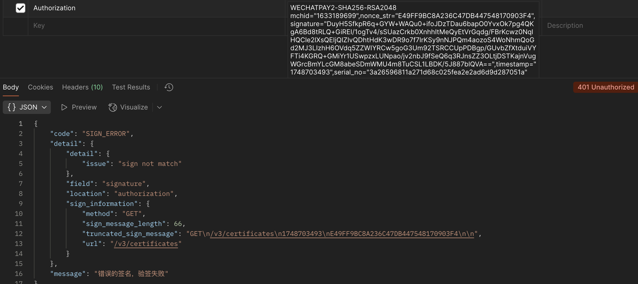Expand the JSON format dropdown
Viewport: 638px width, 284px height.
click(27, 107)
